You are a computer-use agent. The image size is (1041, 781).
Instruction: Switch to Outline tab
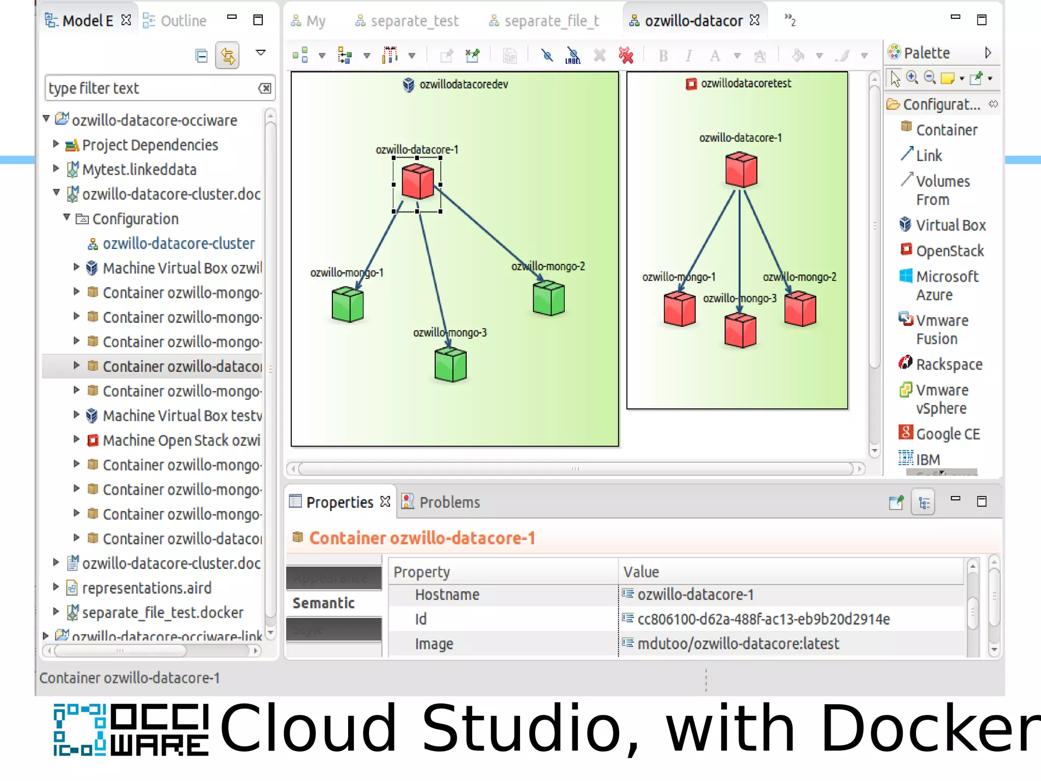175,21
